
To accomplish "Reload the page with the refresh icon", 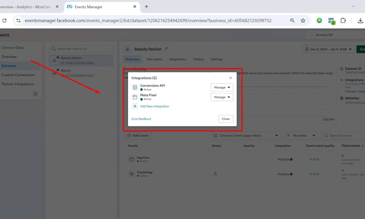I will pyautogui.click(x=4, y=21).
